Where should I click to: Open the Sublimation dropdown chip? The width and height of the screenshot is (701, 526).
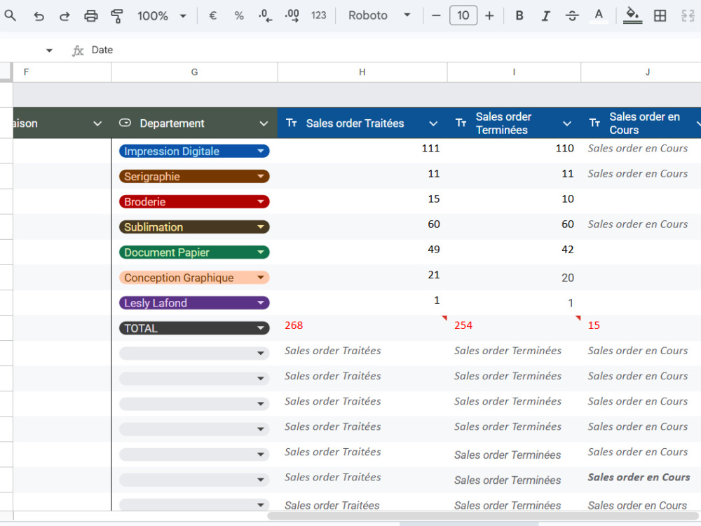(x=194, y=227)
